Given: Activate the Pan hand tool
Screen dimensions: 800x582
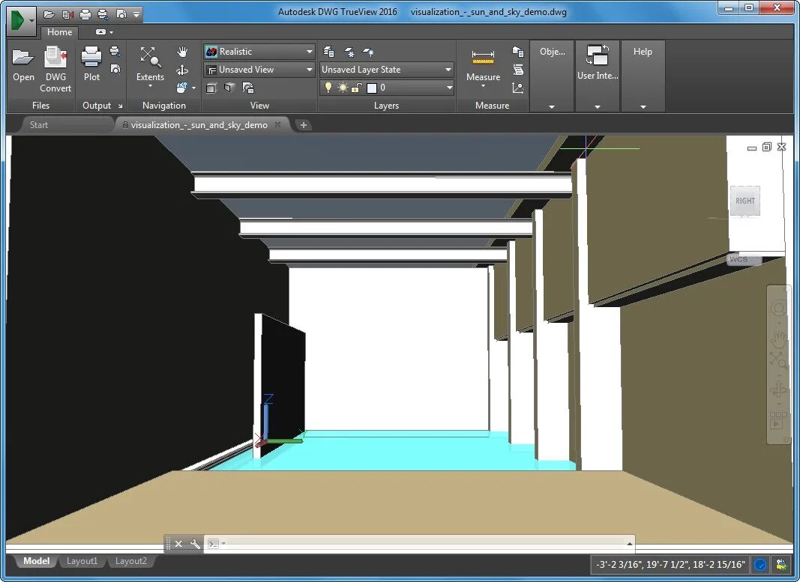Looking at the screenshot, I should 182,52.
